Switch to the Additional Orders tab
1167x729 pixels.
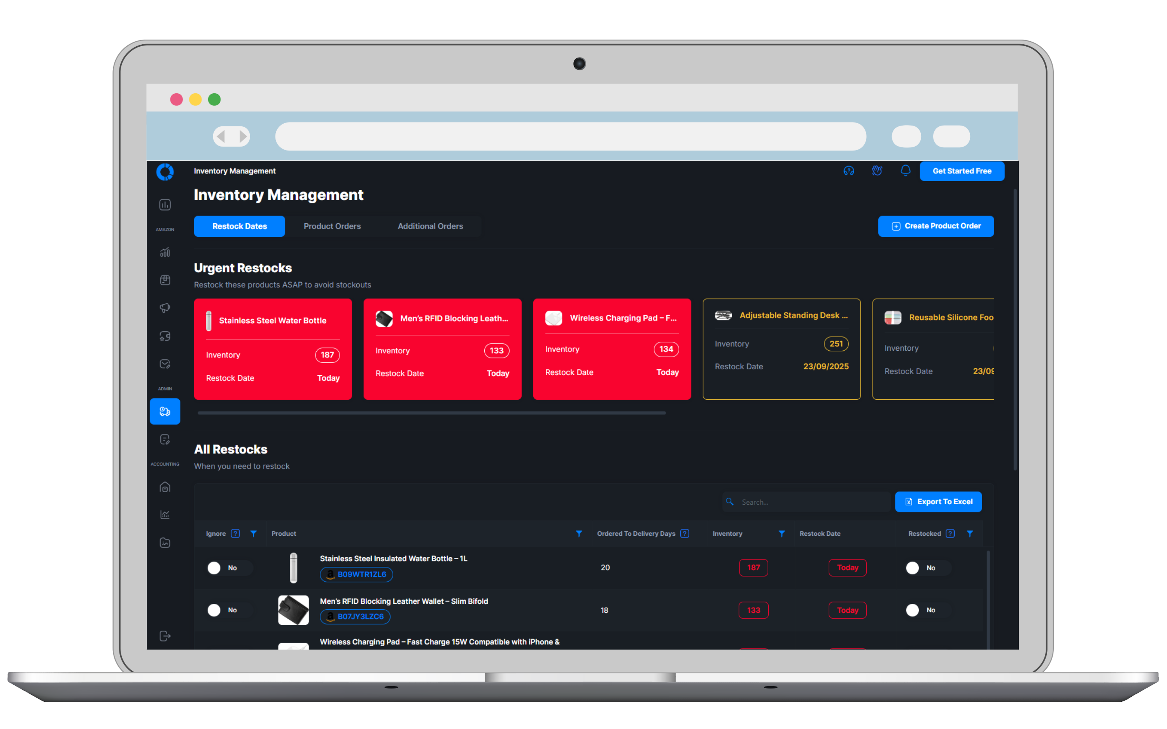(x=430, y=226)
